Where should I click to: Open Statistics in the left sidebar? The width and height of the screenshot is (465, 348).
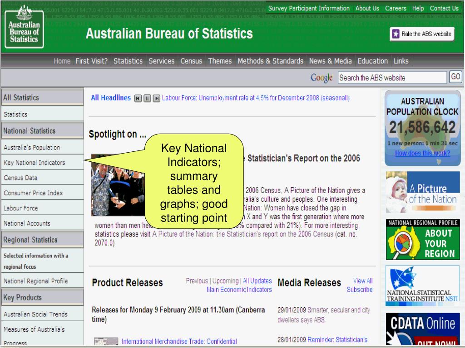tap(42, 114)
